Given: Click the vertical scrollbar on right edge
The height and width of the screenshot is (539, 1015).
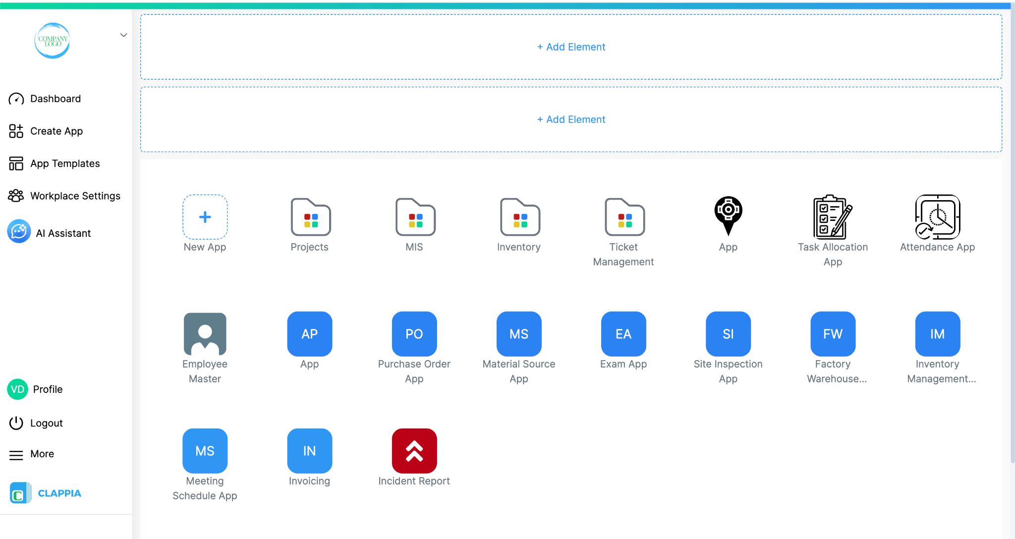Looking at the screenshot, I should (x=1012, y=233).
